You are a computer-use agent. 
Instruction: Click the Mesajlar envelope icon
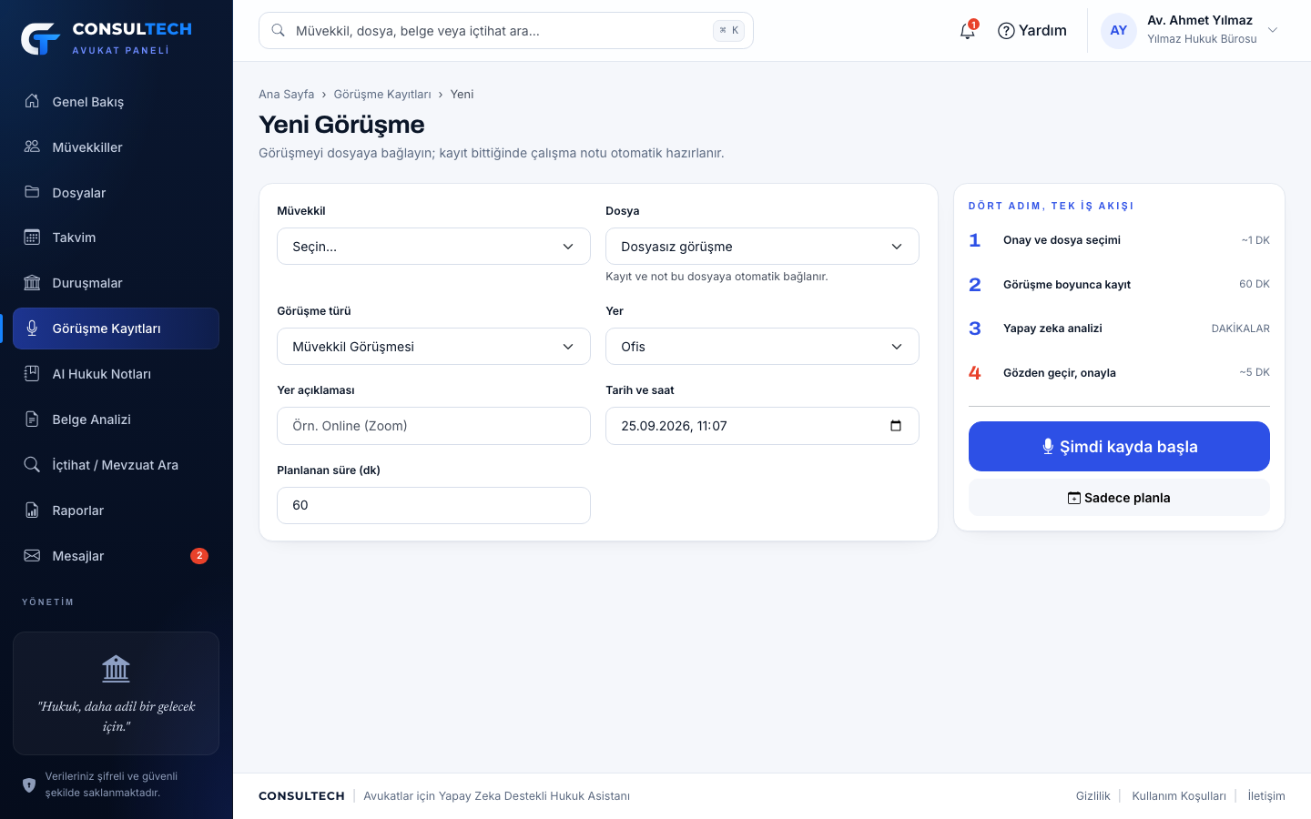click(32, 556)
